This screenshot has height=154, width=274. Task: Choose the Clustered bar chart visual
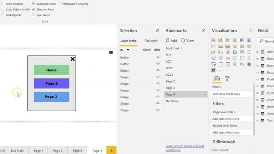coord(227,40)
